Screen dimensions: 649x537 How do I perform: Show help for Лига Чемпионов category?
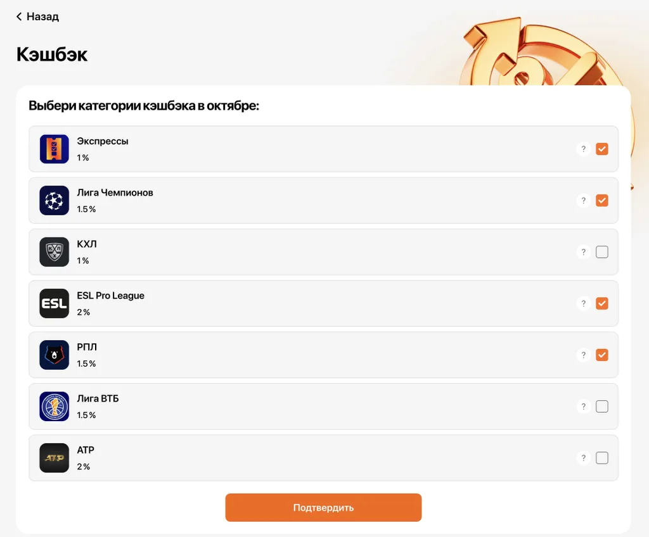[x=583, y=201]
